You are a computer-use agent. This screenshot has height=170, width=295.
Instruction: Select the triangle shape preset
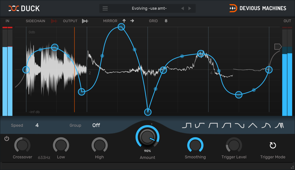pyautogui.click(x=253, y=126)
